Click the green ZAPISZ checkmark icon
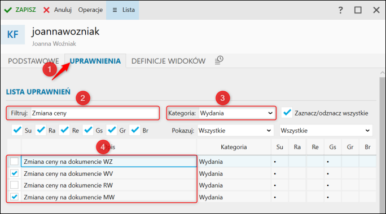 [x=8, y=10]
